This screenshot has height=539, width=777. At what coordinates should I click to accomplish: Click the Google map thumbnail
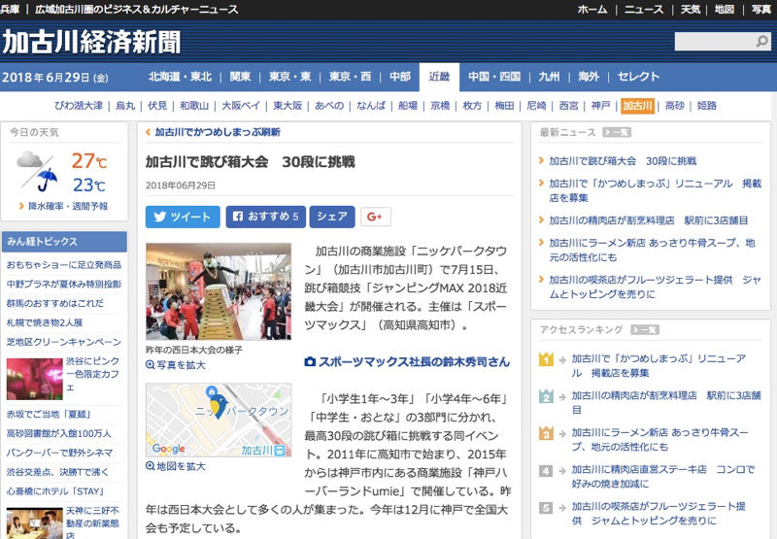tap(219, 421)
